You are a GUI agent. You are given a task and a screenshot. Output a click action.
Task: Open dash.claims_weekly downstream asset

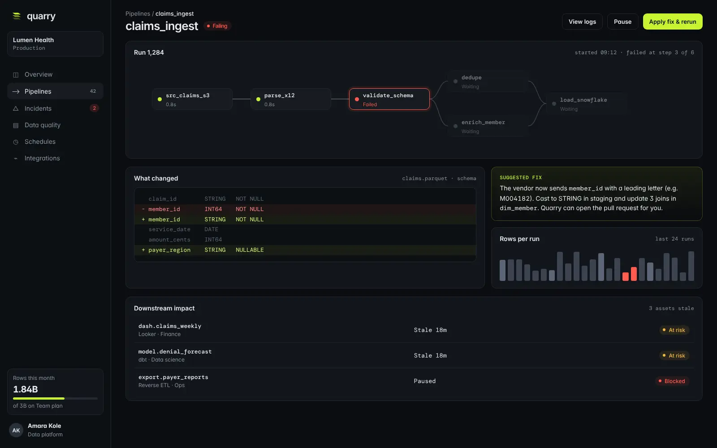coord(414,330)
